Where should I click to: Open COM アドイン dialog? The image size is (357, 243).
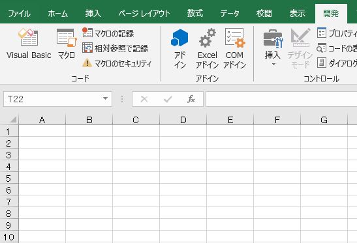click(234, 49)
